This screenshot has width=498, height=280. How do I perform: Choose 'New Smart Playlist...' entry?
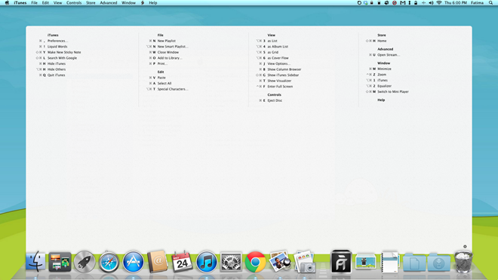pos(173,47)
